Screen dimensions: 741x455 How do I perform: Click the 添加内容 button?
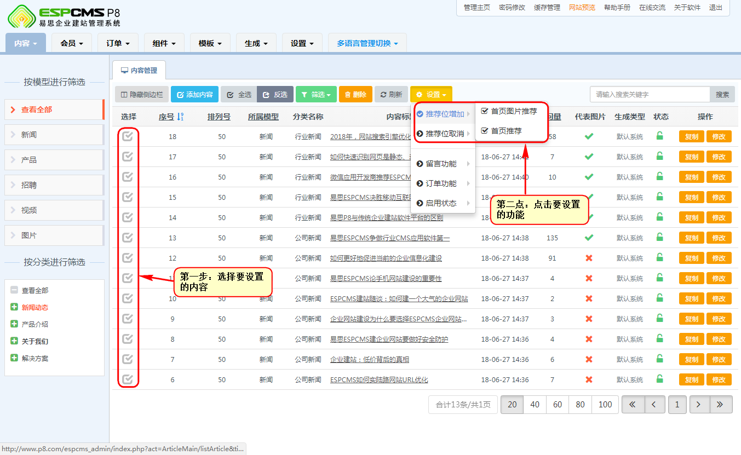click(x=195, y=94)
